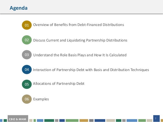163x122 pixels.
Task: Select Overview of Benefits from Debt-Financed Distributions
Action: point(78,25)
